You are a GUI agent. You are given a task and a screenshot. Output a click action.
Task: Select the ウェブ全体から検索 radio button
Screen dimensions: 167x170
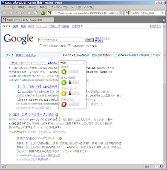pos(41,45)
